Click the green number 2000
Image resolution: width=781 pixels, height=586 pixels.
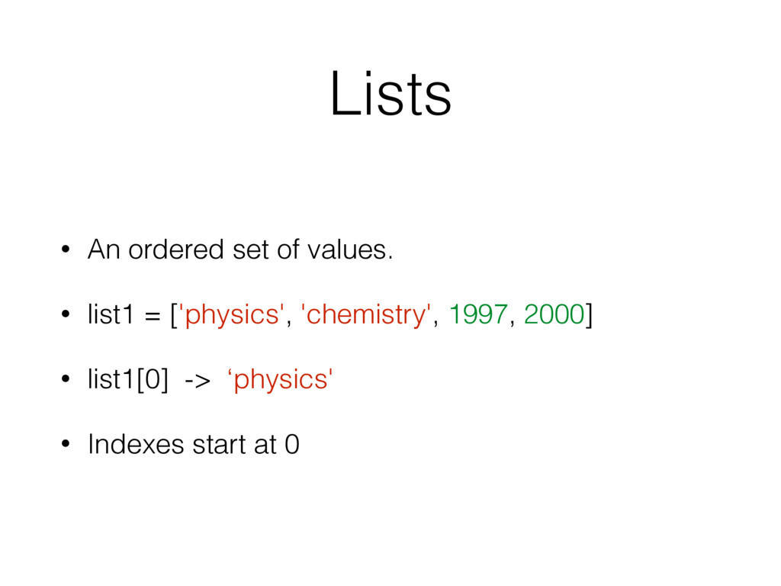click(x=554, y=314)
